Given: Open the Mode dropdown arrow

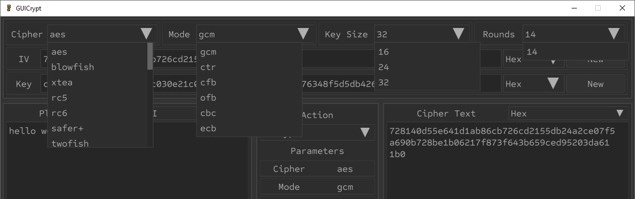Looking at the screenshot, I should click(x=303, y=34).
